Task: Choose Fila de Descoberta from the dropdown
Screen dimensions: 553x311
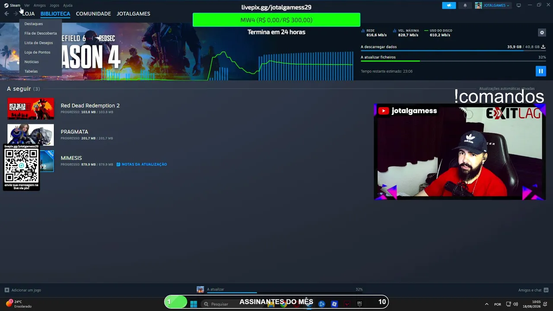Action: click(x=41, y=33)
